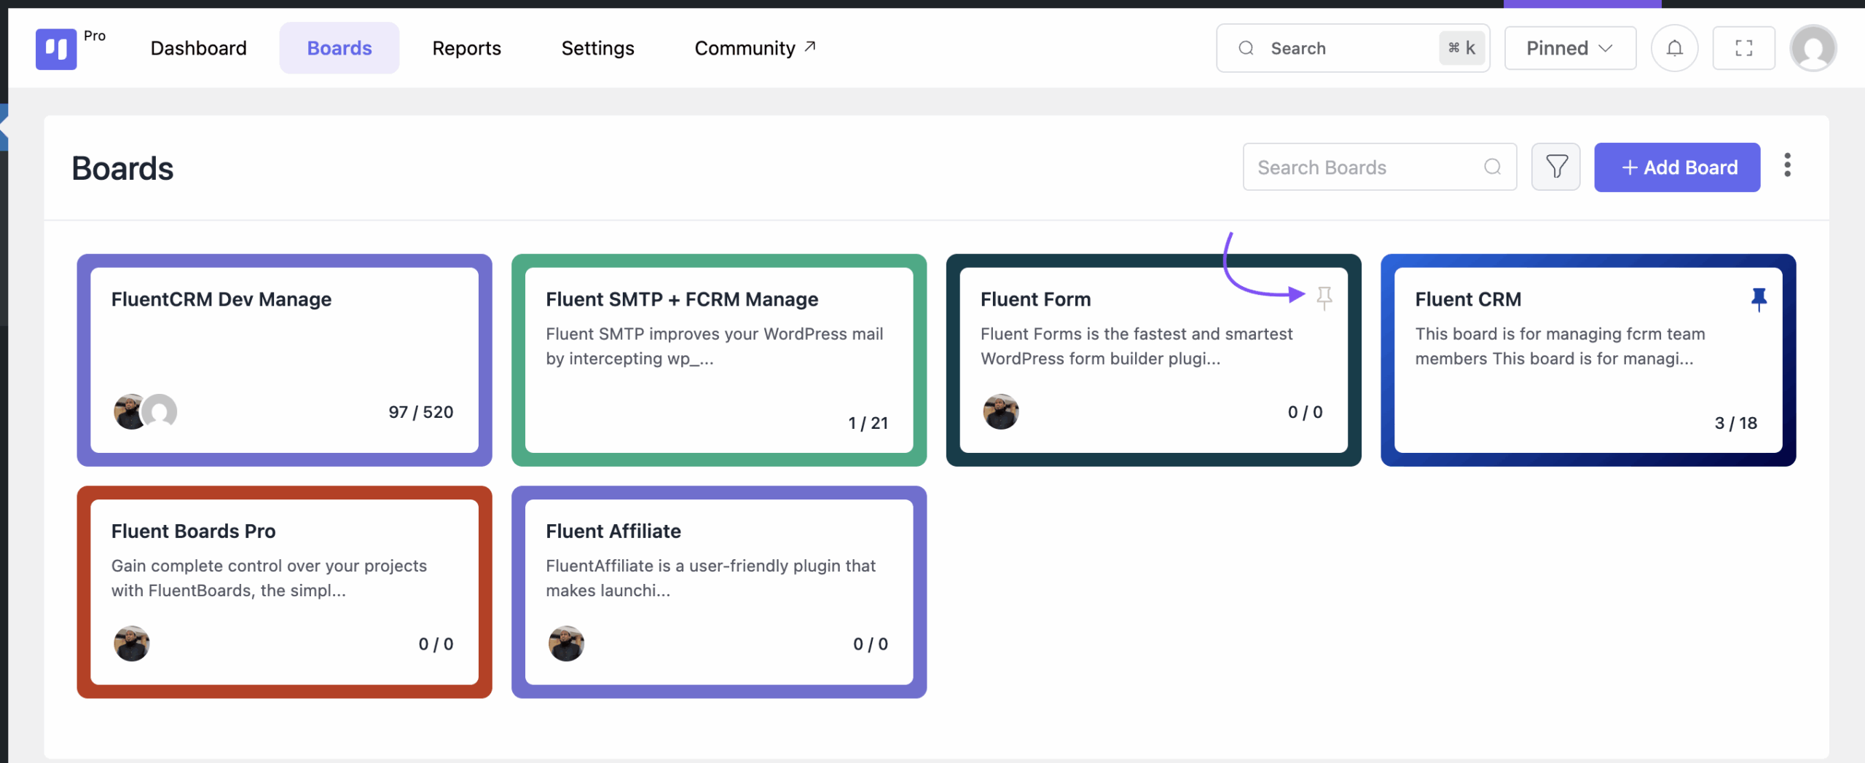Open the Reports tab
1865x763 pixels.
coord(466,48)
